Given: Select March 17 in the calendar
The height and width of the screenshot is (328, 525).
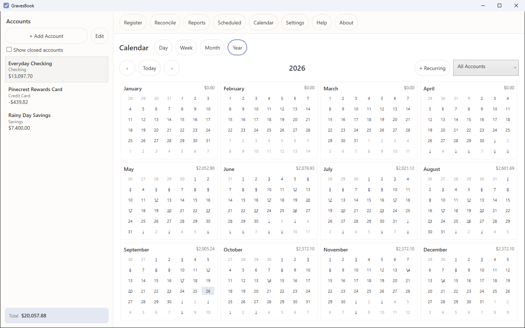Looking at the screenshot, I should click(x=356, y=120).
